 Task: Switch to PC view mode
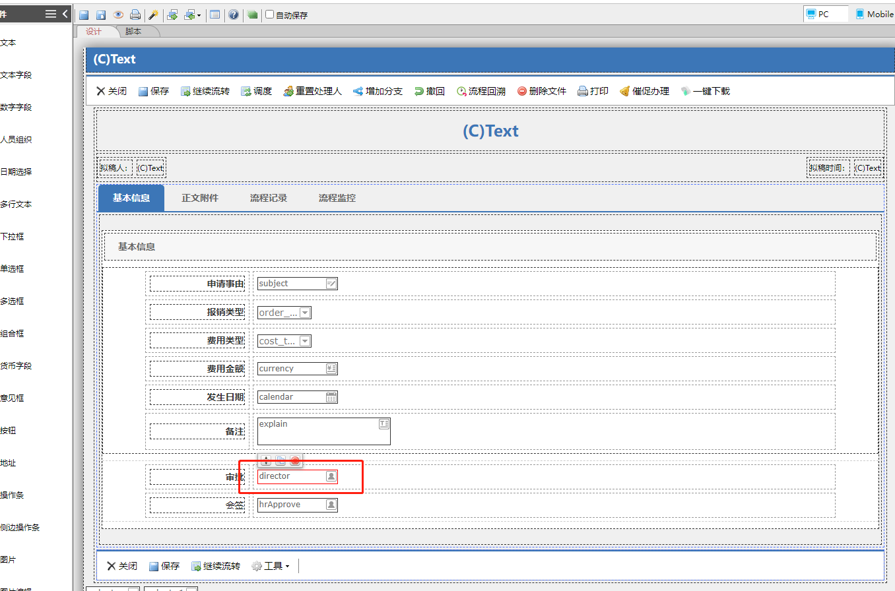(x=826, y=14)
